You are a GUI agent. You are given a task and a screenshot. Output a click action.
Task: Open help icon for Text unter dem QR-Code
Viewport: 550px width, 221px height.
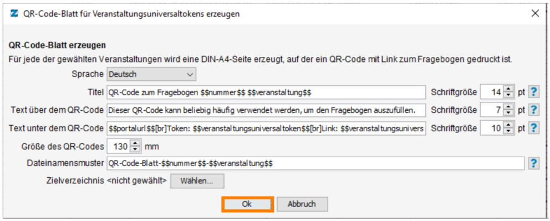[x=533, y=128]
